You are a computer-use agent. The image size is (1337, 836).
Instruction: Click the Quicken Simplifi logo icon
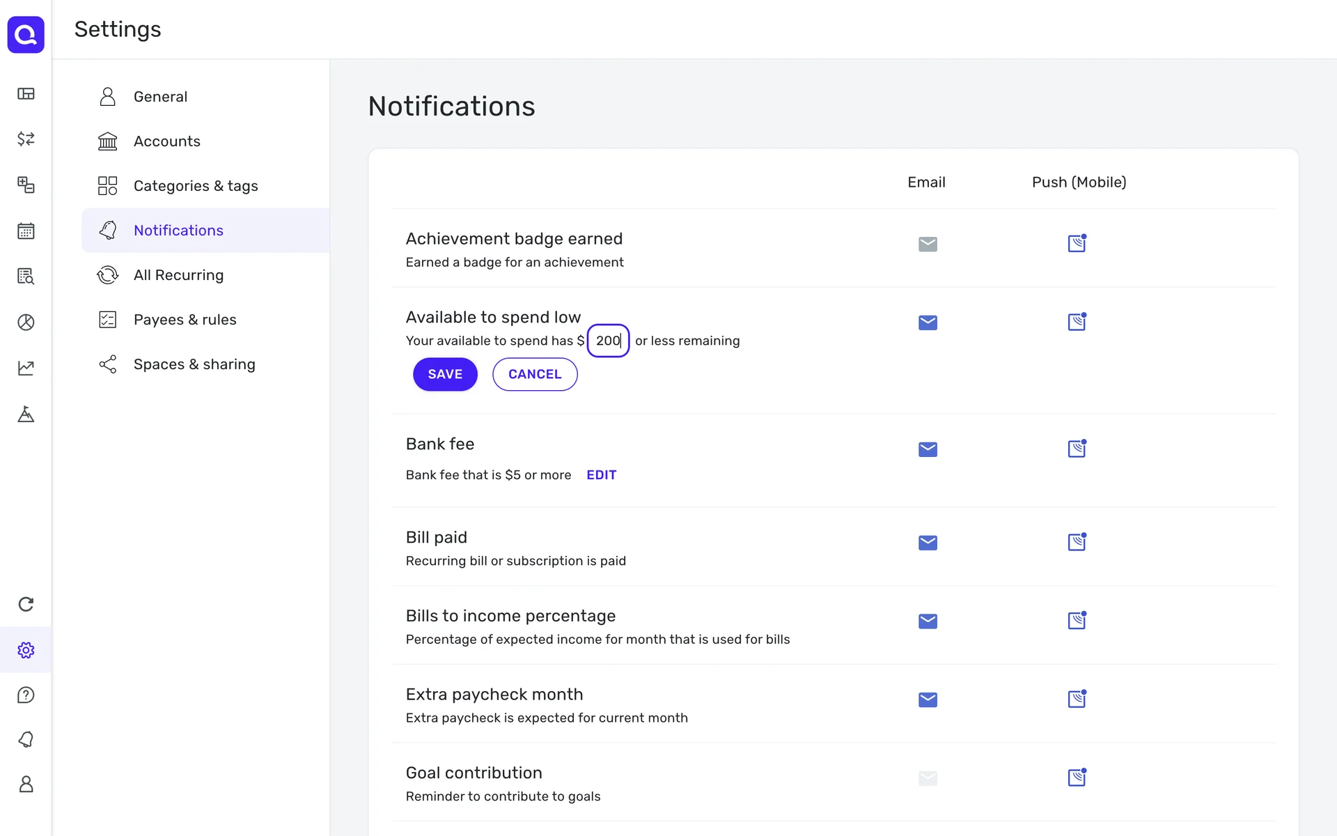click(x=26, y=34)
